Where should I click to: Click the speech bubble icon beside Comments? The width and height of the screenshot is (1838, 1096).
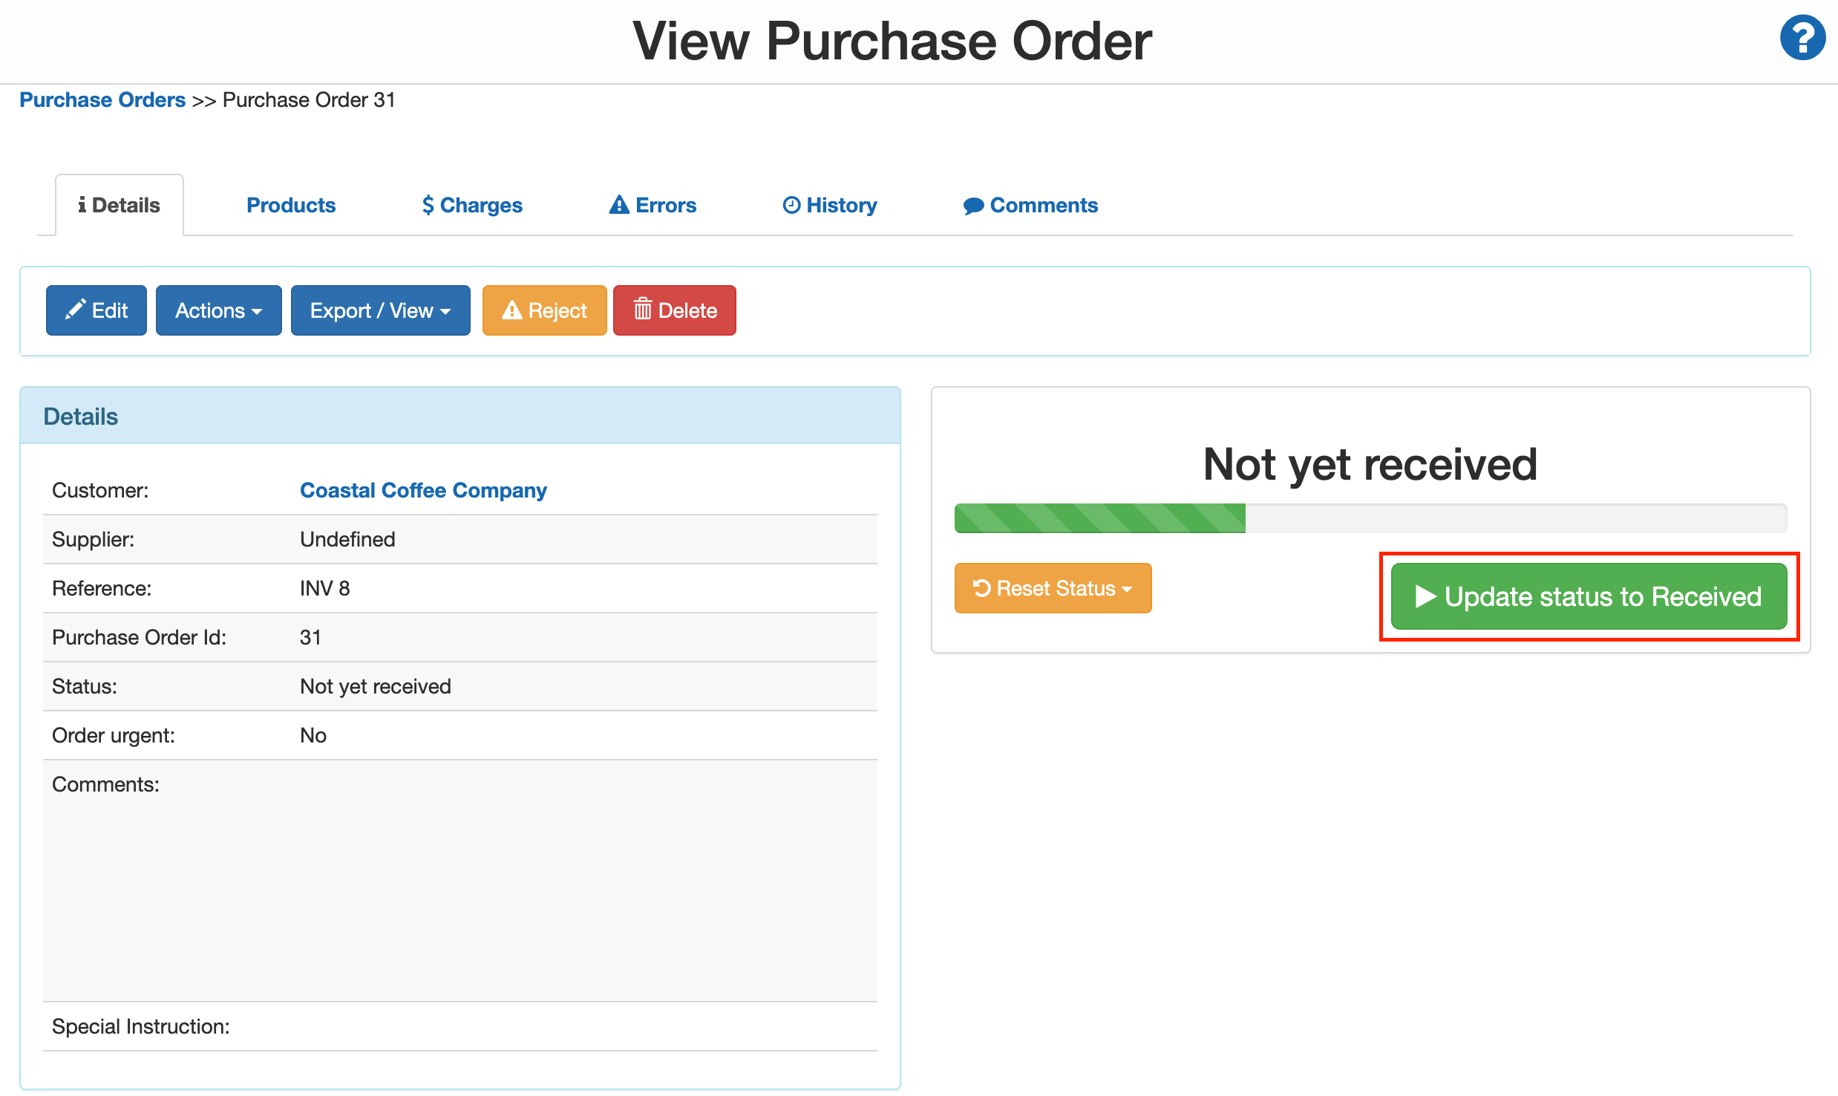pos(972,205)
